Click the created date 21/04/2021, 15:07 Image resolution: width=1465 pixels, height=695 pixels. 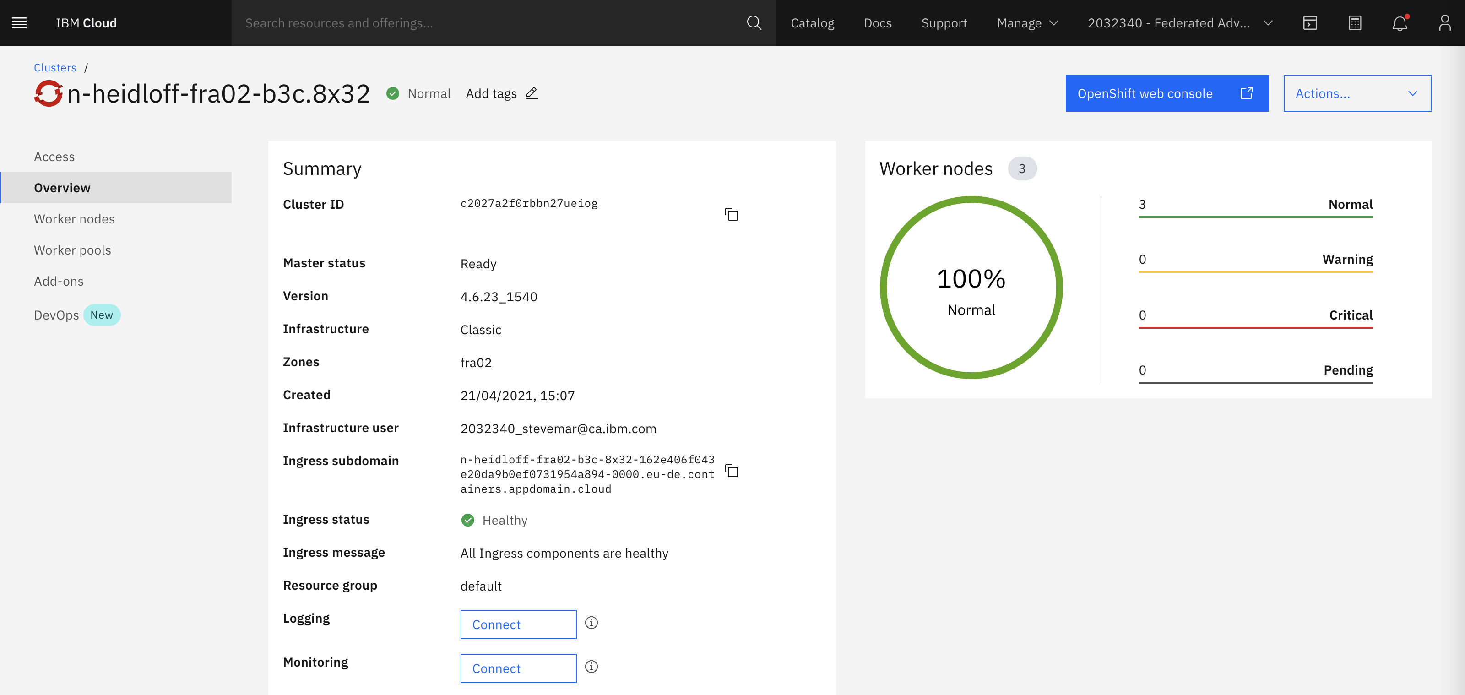coord(517,395)
